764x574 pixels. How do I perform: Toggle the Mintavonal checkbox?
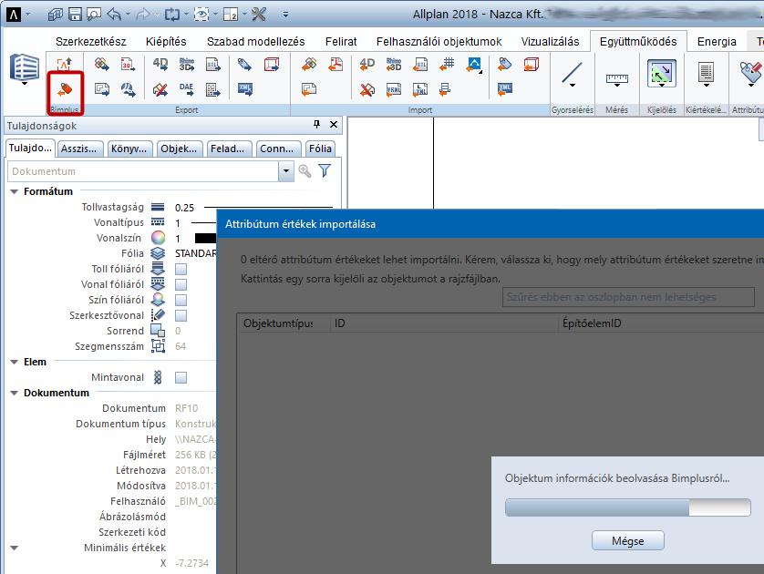click(x=181, y=377)
